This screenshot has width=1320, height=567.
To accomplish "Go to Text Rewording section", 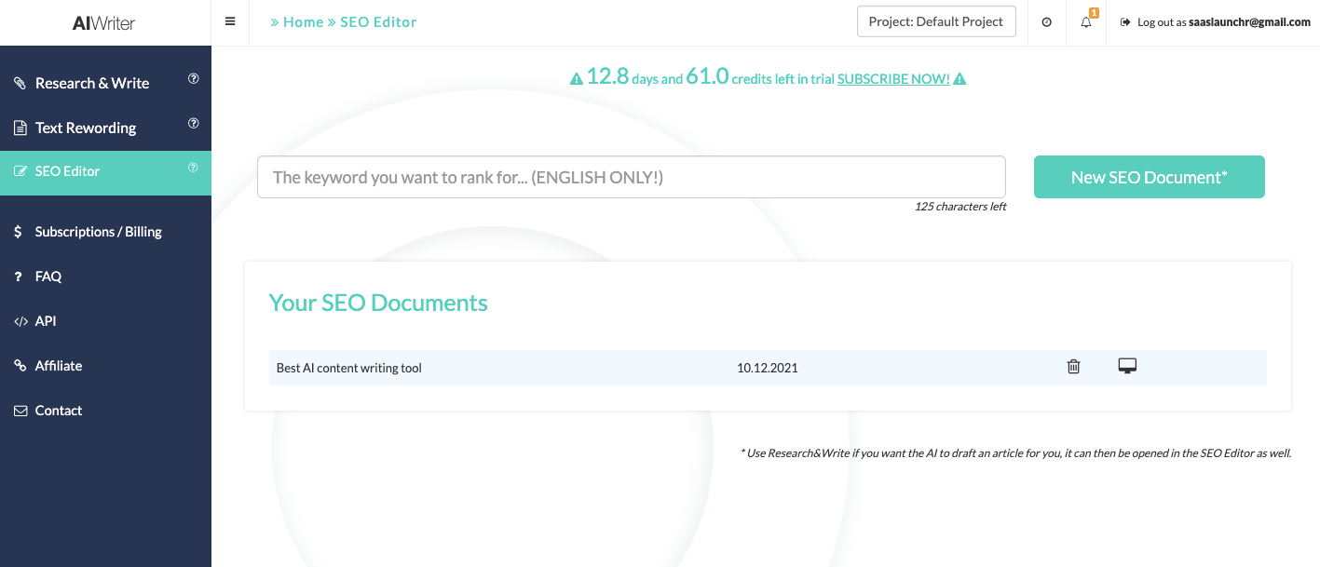I will click(86, 128).
